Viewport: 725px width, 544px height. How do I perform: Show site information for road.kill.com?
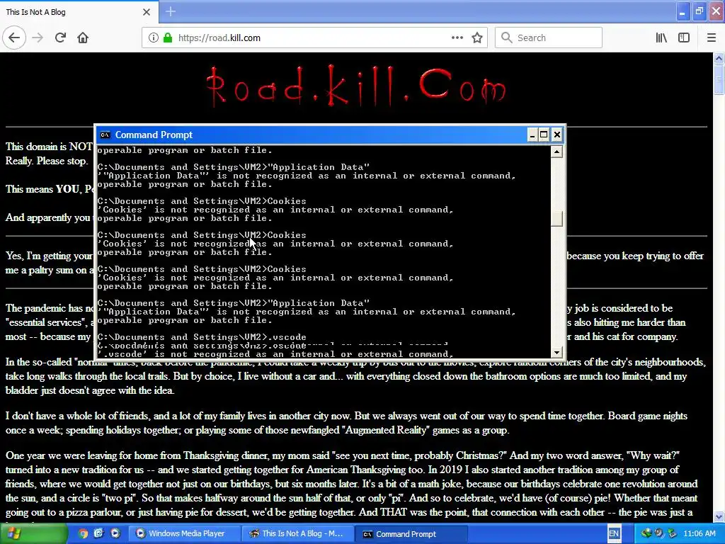pyautogui.click(x=153, y=38)
